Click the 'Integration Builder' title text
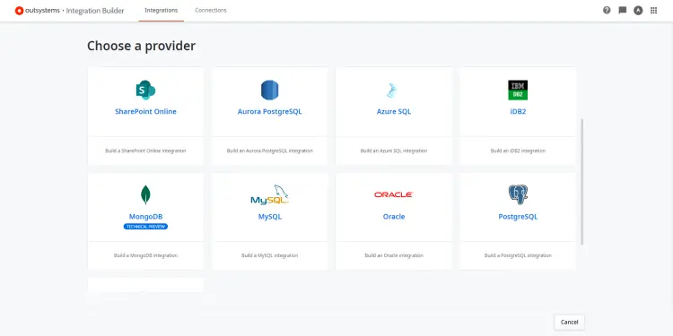The height and width of the screenshot is (336, 673). click(x=95, y=11)
